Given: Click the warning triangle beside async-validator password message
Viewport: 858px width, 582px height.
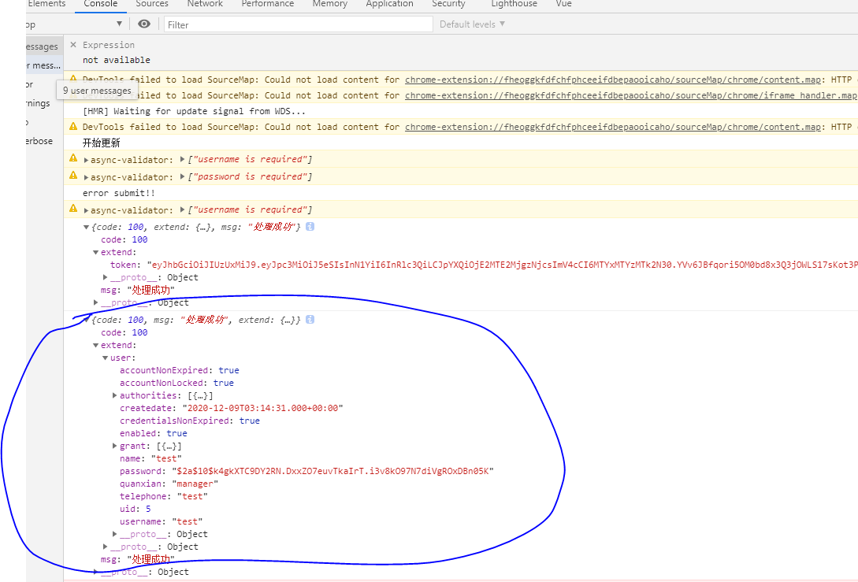Looking at the screenshot, I should tap(72, 176).
